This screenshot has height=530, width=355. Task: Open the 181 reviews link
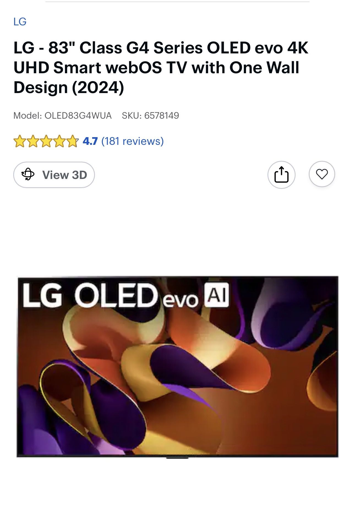(x=132, y=141)
